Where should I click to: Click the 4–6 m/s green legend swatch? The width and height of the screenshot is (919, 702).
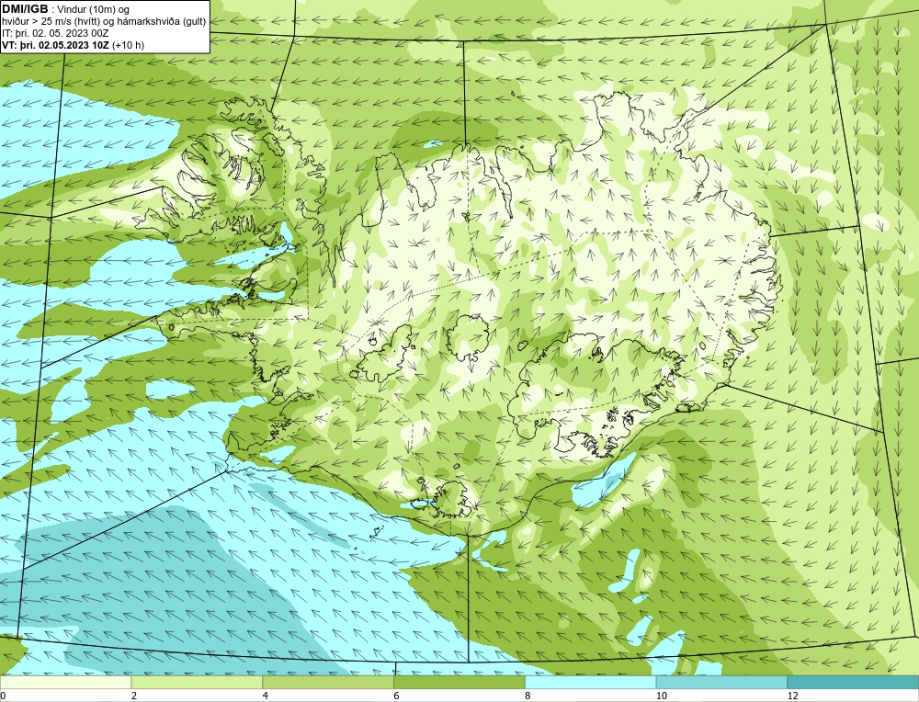tap(328, 683)
